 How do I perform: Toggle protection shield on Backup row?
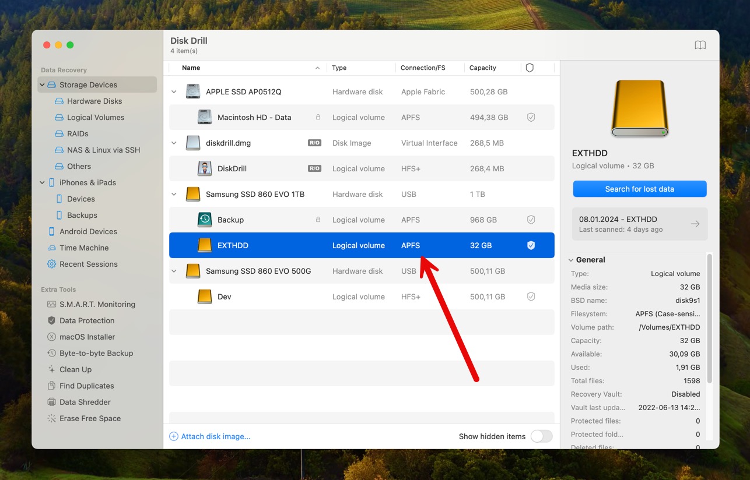pyautogui.click(x=531, y=220)
